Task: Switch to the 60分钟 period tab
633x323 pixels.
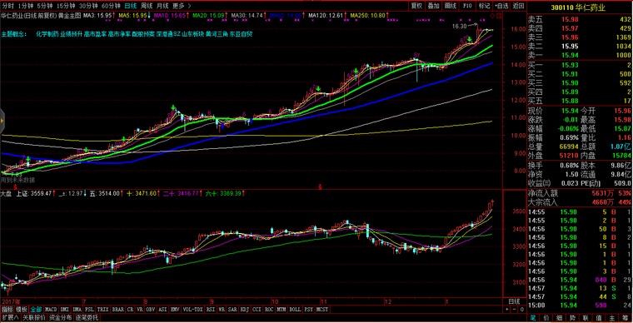Action: point(111,6)
